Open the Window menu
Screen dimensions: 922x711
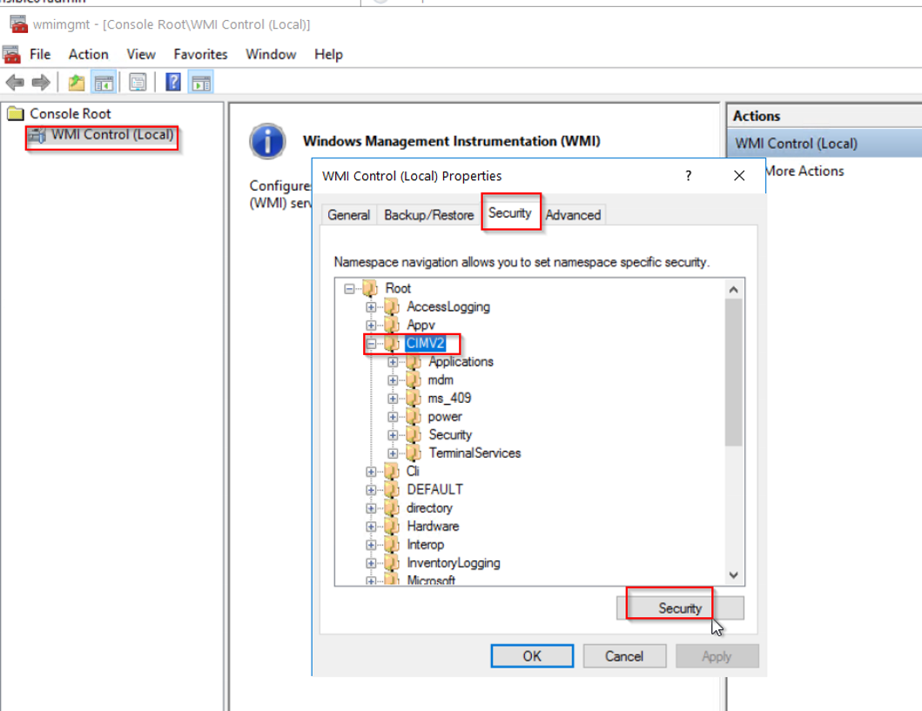271,55
